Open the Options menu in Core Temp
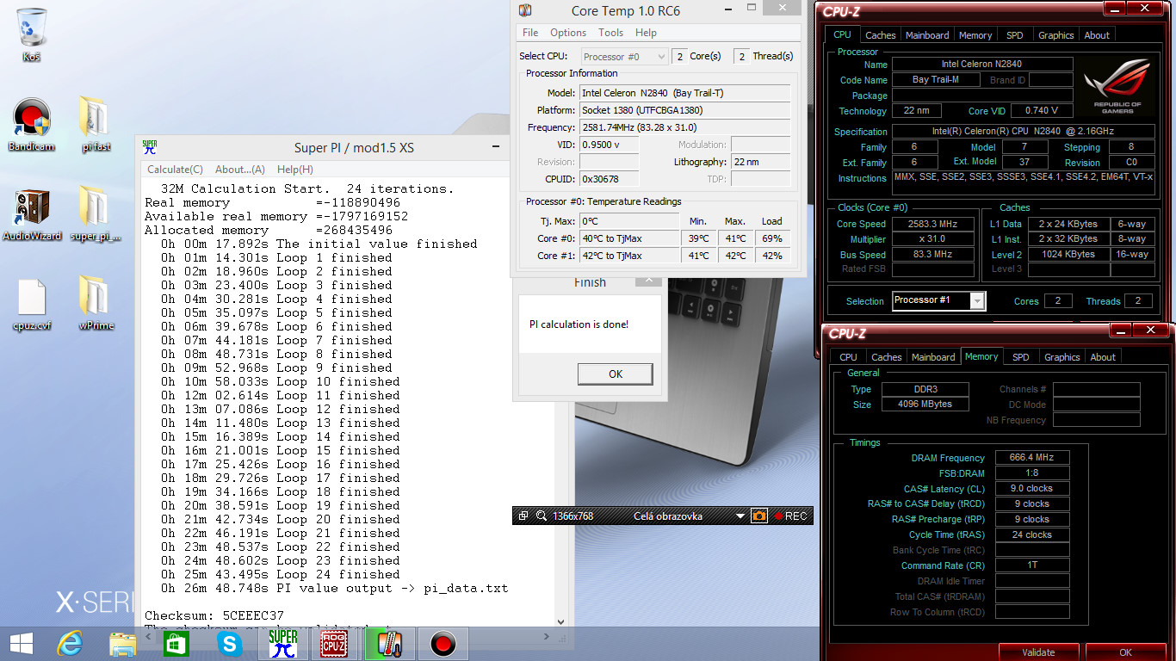Viewport: 1176px width, 661px height. point(568,33)
